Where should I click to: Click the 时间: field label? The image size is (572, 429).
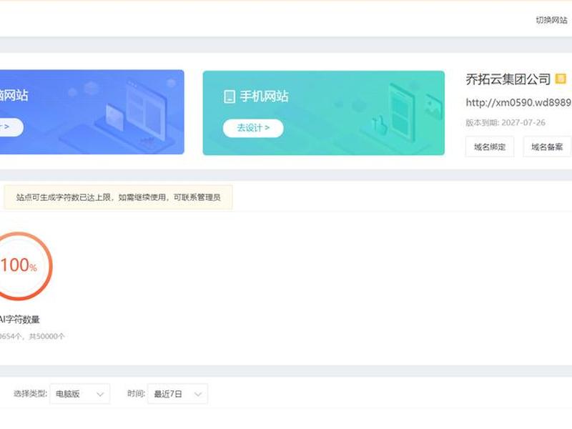pyautogui.click(x=136, y=393)
